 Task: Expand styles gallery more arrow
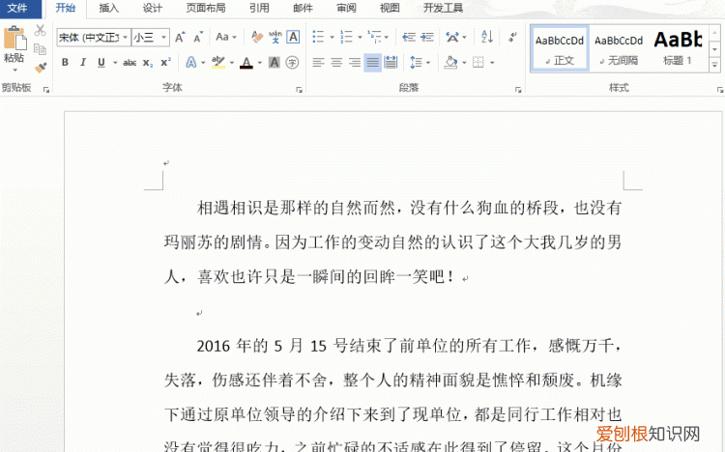click(x=714, y=66)
